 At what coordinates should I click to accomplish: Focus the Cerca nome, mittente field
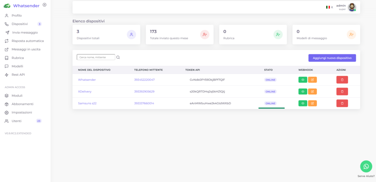(96, 57)
